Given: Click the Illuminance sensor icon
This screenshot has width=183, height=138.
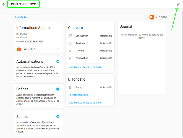Looking at the screenshot, I should coord(70,43).
